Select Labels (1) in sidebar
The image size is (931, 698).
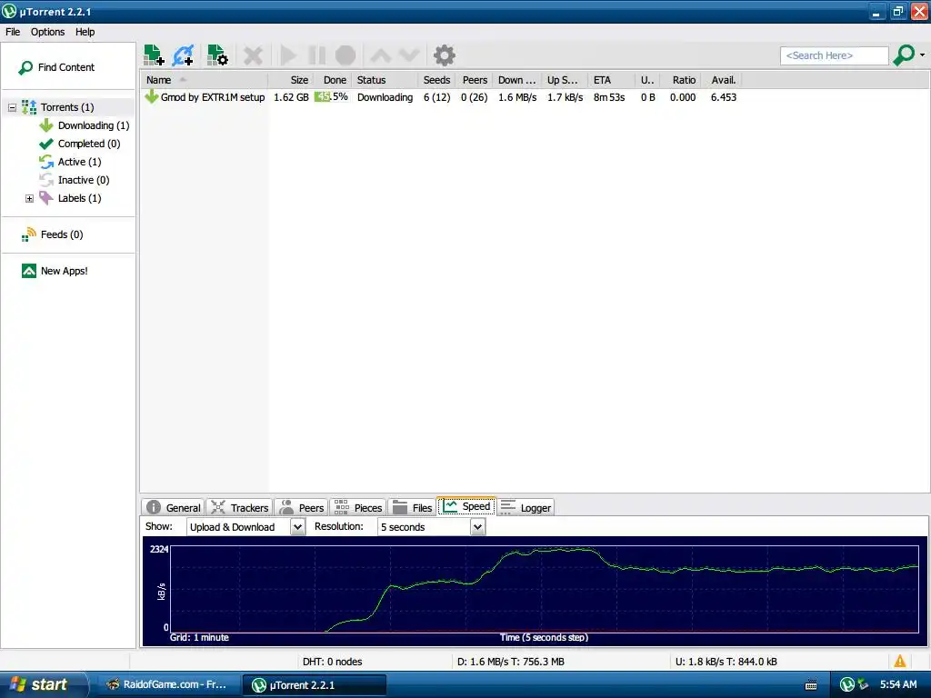[x=70, y=198]
